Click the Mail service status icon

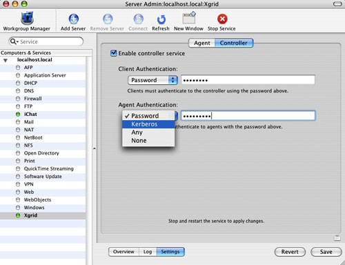[x=18, y=122]
